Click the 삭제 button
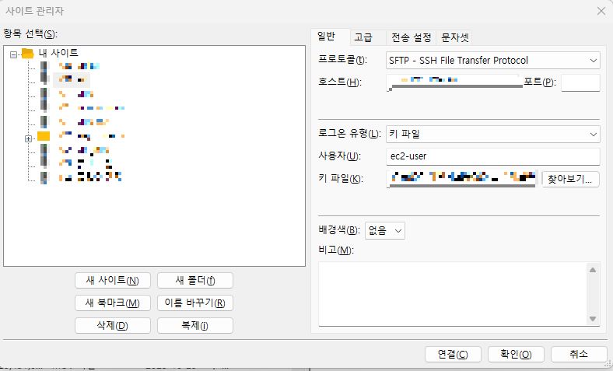The width and height of the screenshot is (613, 371). [x=113, y=326]
